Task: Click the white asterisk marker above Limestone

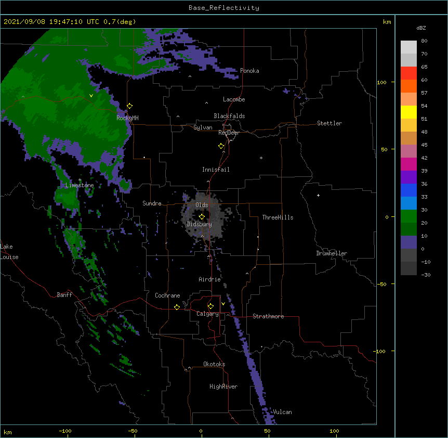Action: point(80,180)
